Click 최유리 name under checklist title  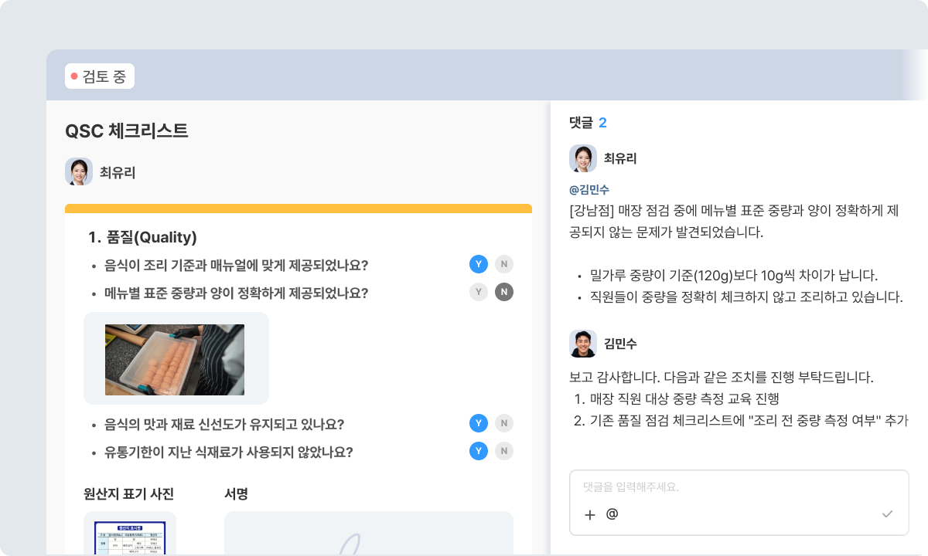click(118, 172)
